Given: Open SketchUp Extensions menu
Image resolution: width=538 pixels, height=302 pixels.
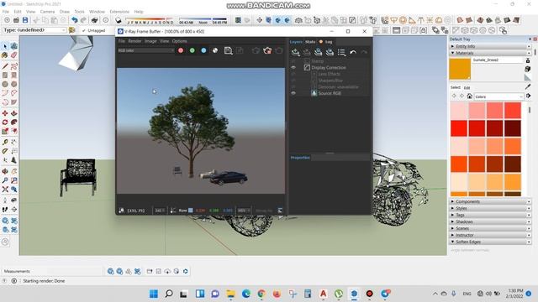Looking at the screenshot, I should 119,12.
